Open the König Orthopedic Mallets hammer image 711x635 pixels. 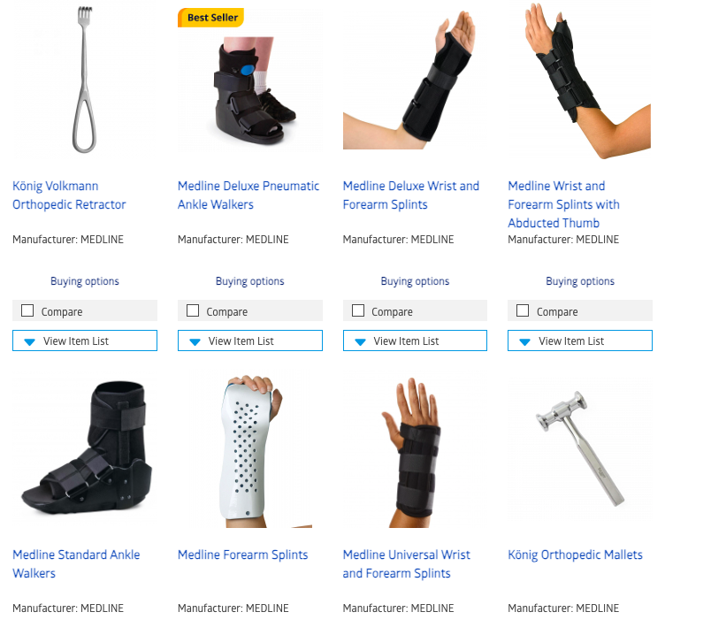(580, 449)
